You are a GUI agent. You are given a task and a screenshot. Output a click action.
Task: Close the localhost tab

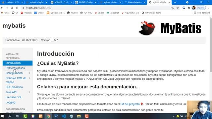click(22, 2)
